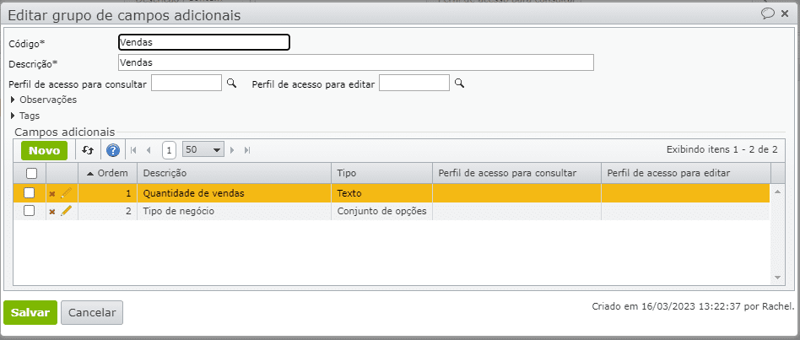This screenshot has height=340, width=800.
Task: Expand the Observações section
Action: [13, 100]
